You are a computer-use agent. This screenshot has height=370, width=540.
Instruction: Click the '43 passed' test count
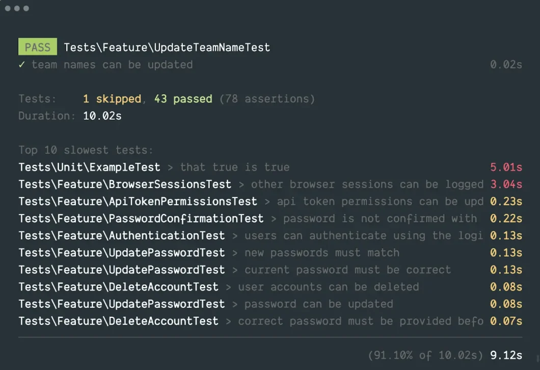(x=183, y=99)
